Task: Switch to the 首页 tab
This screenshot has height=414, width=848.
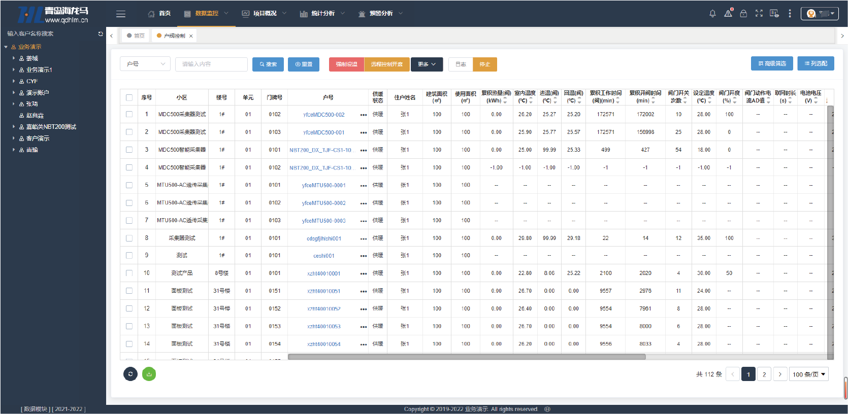Action: coord(136,36)
